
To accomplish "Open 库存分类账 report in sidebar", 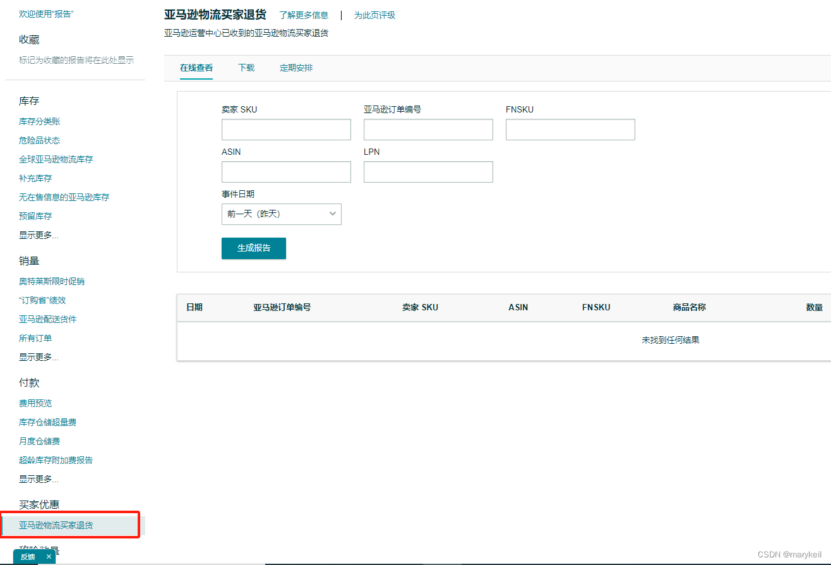I will coord(40,121).
